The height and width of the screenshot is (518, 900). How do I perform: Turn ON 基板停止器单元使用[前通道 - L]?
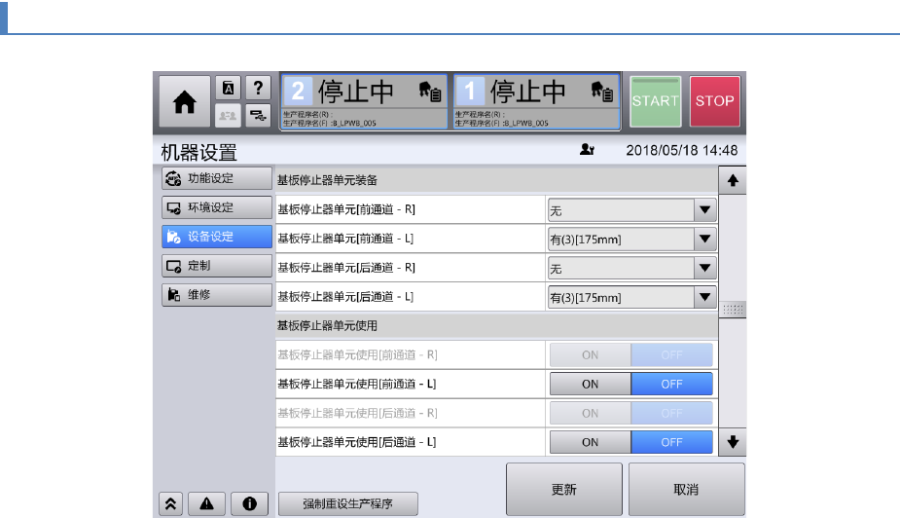pos(590,384)
